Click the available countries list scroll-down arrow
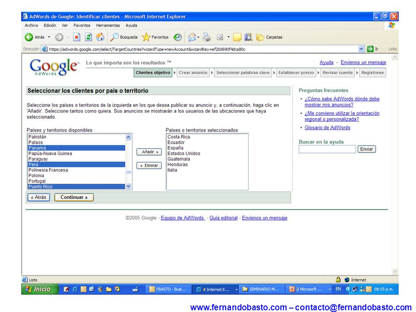416x312 pixels. [128, 186]
